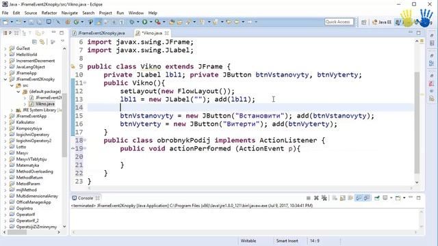The width and height of the screenshot is (438, 246).
Task: Click the Debug bug icon in toolbar
Action: tap(131, 22)
